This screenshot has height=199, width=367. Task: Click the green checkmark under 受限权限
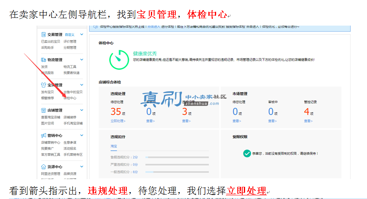tap(247, 154)
